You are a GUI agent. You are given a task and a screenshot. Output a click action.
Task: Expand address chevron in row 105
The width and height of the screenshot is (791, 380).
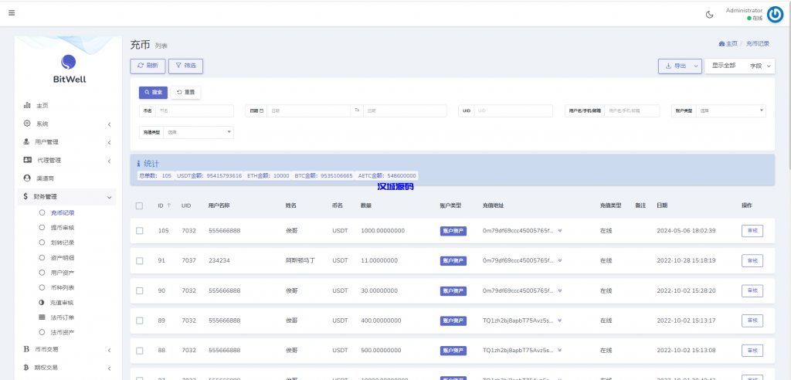(x=560, y=231)
